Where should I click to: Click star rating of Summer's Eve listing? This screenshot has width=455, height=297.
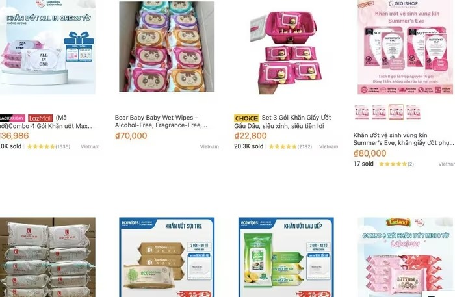point(393,164)
